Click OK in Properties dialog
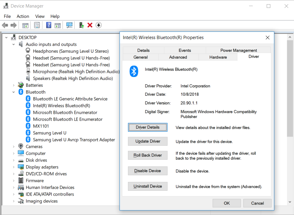The image size is (294, 215). point(227,203)
